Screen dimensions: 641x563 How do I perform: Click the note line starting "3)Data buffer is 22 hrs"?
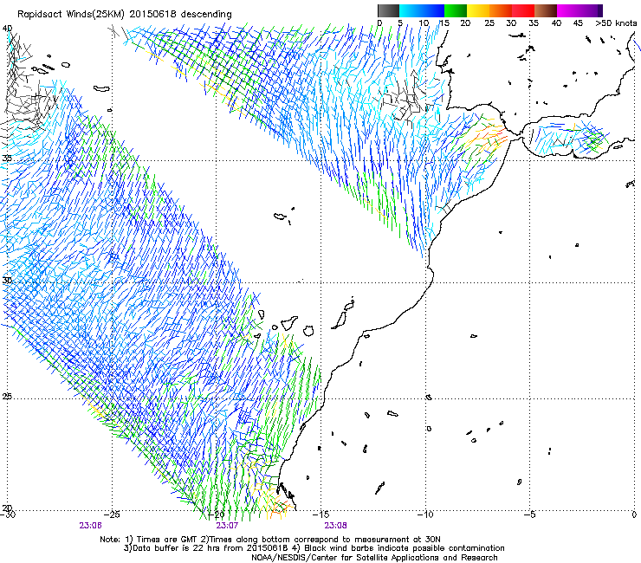314,548
